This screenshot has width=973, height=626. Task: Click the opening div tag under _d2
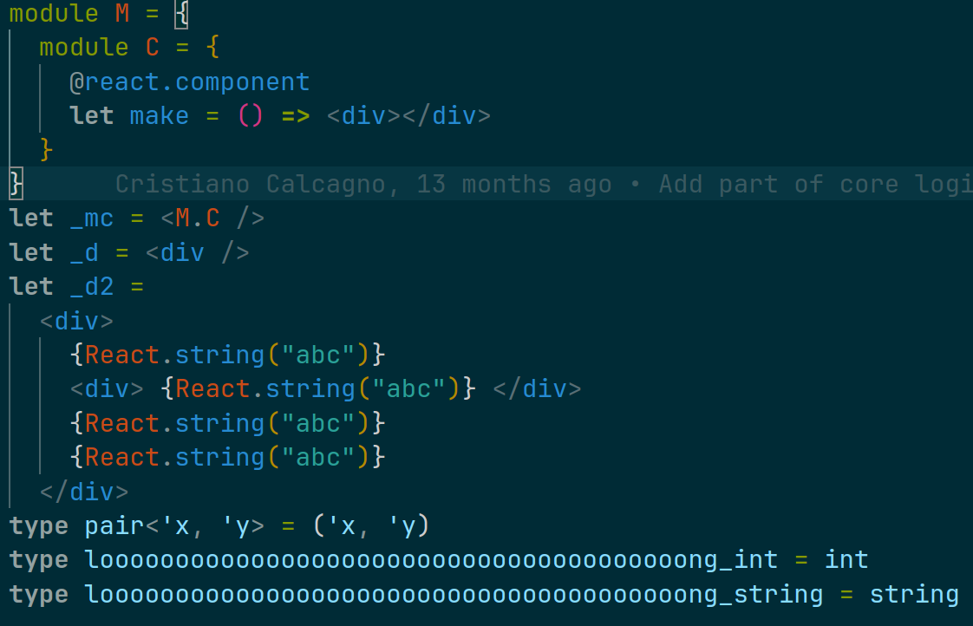pyautogui.click(x=77, y=321)
